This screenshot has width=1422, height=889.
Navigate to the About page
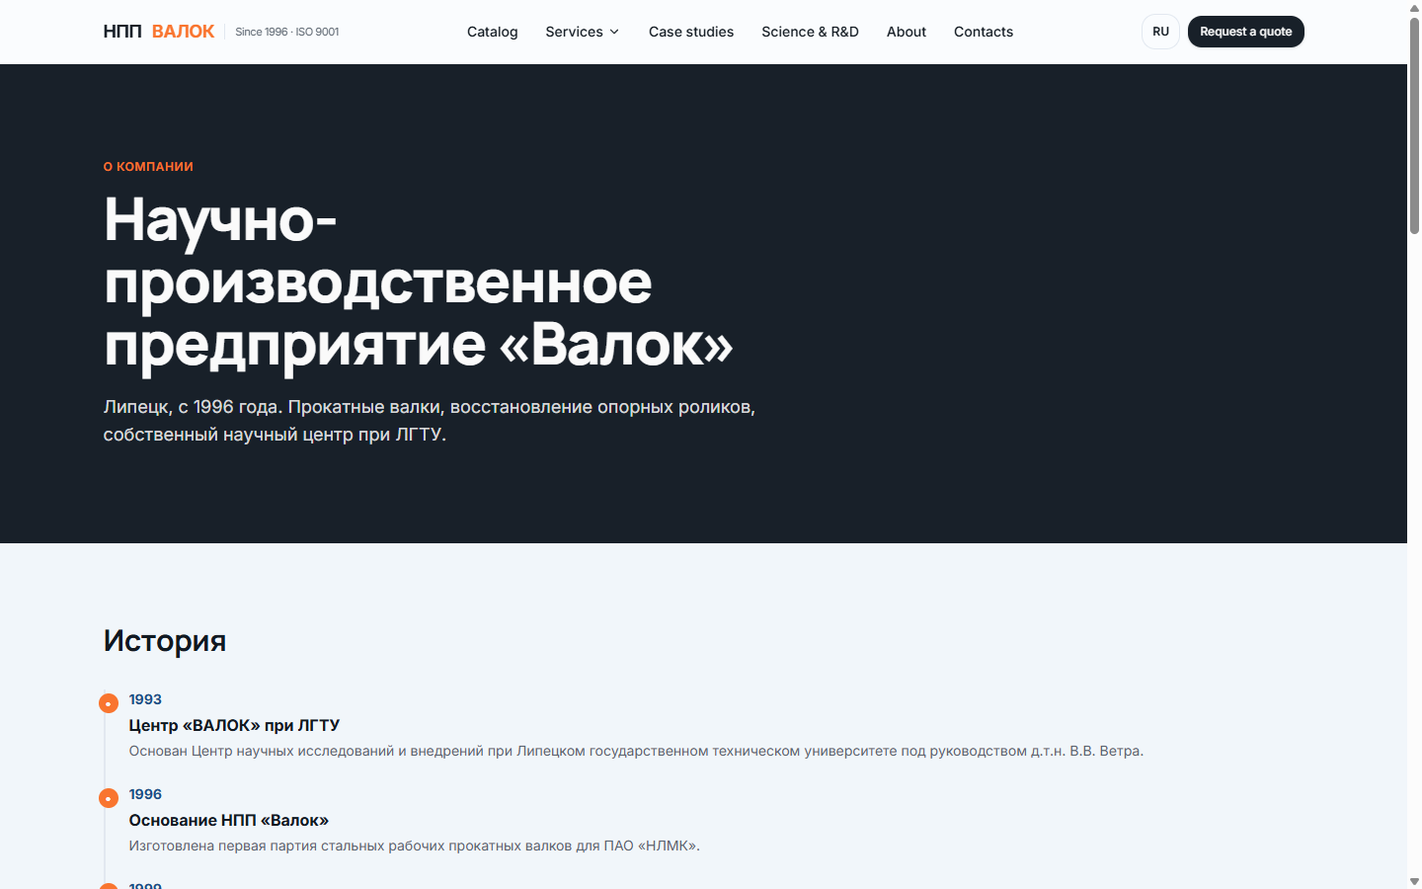click(x=907, y=32)
